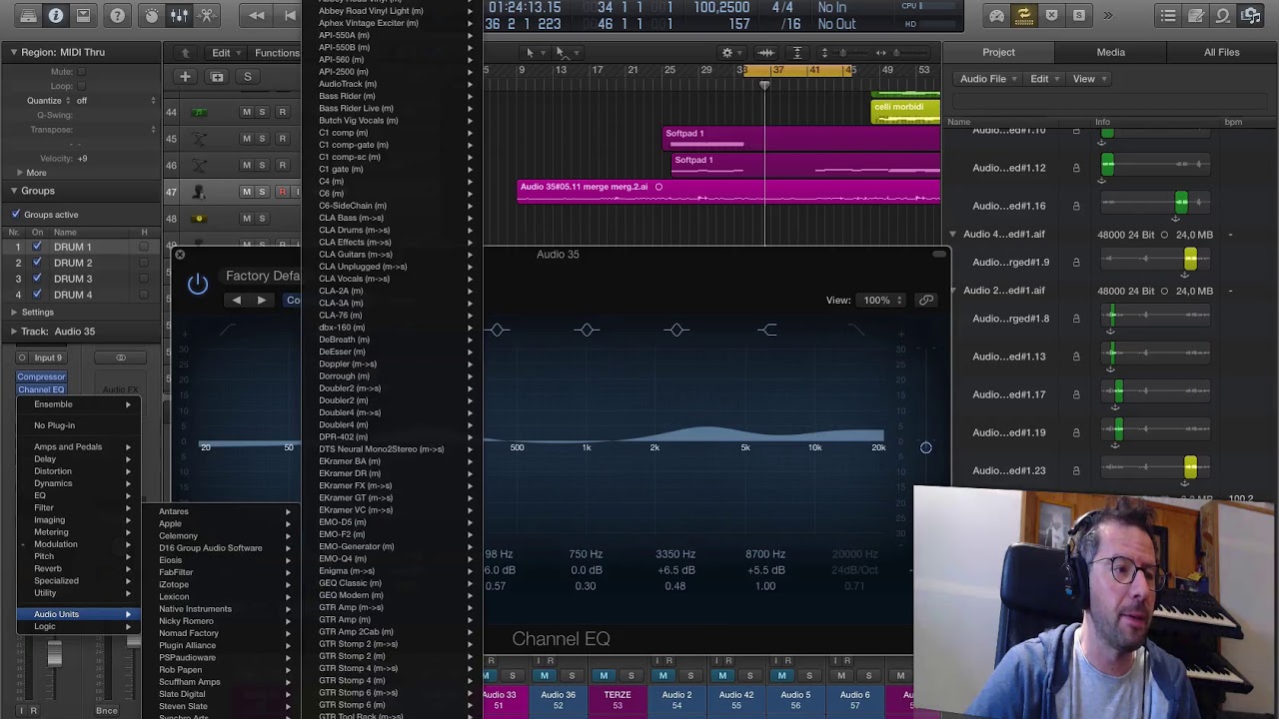
Task: Open the Edit dropdown in tracks area
Action: pyautogui.click(x=225, y=53)
